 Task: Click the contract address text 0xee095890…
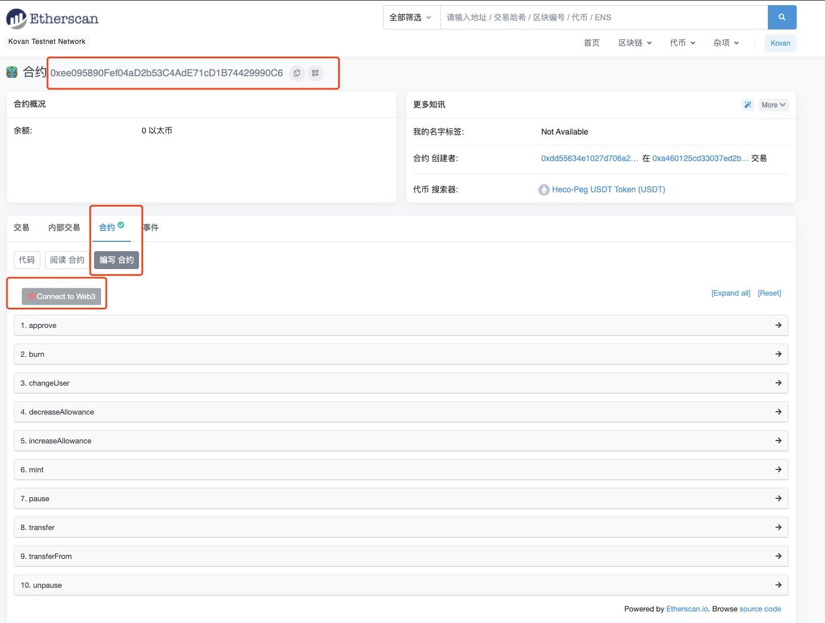167,73
